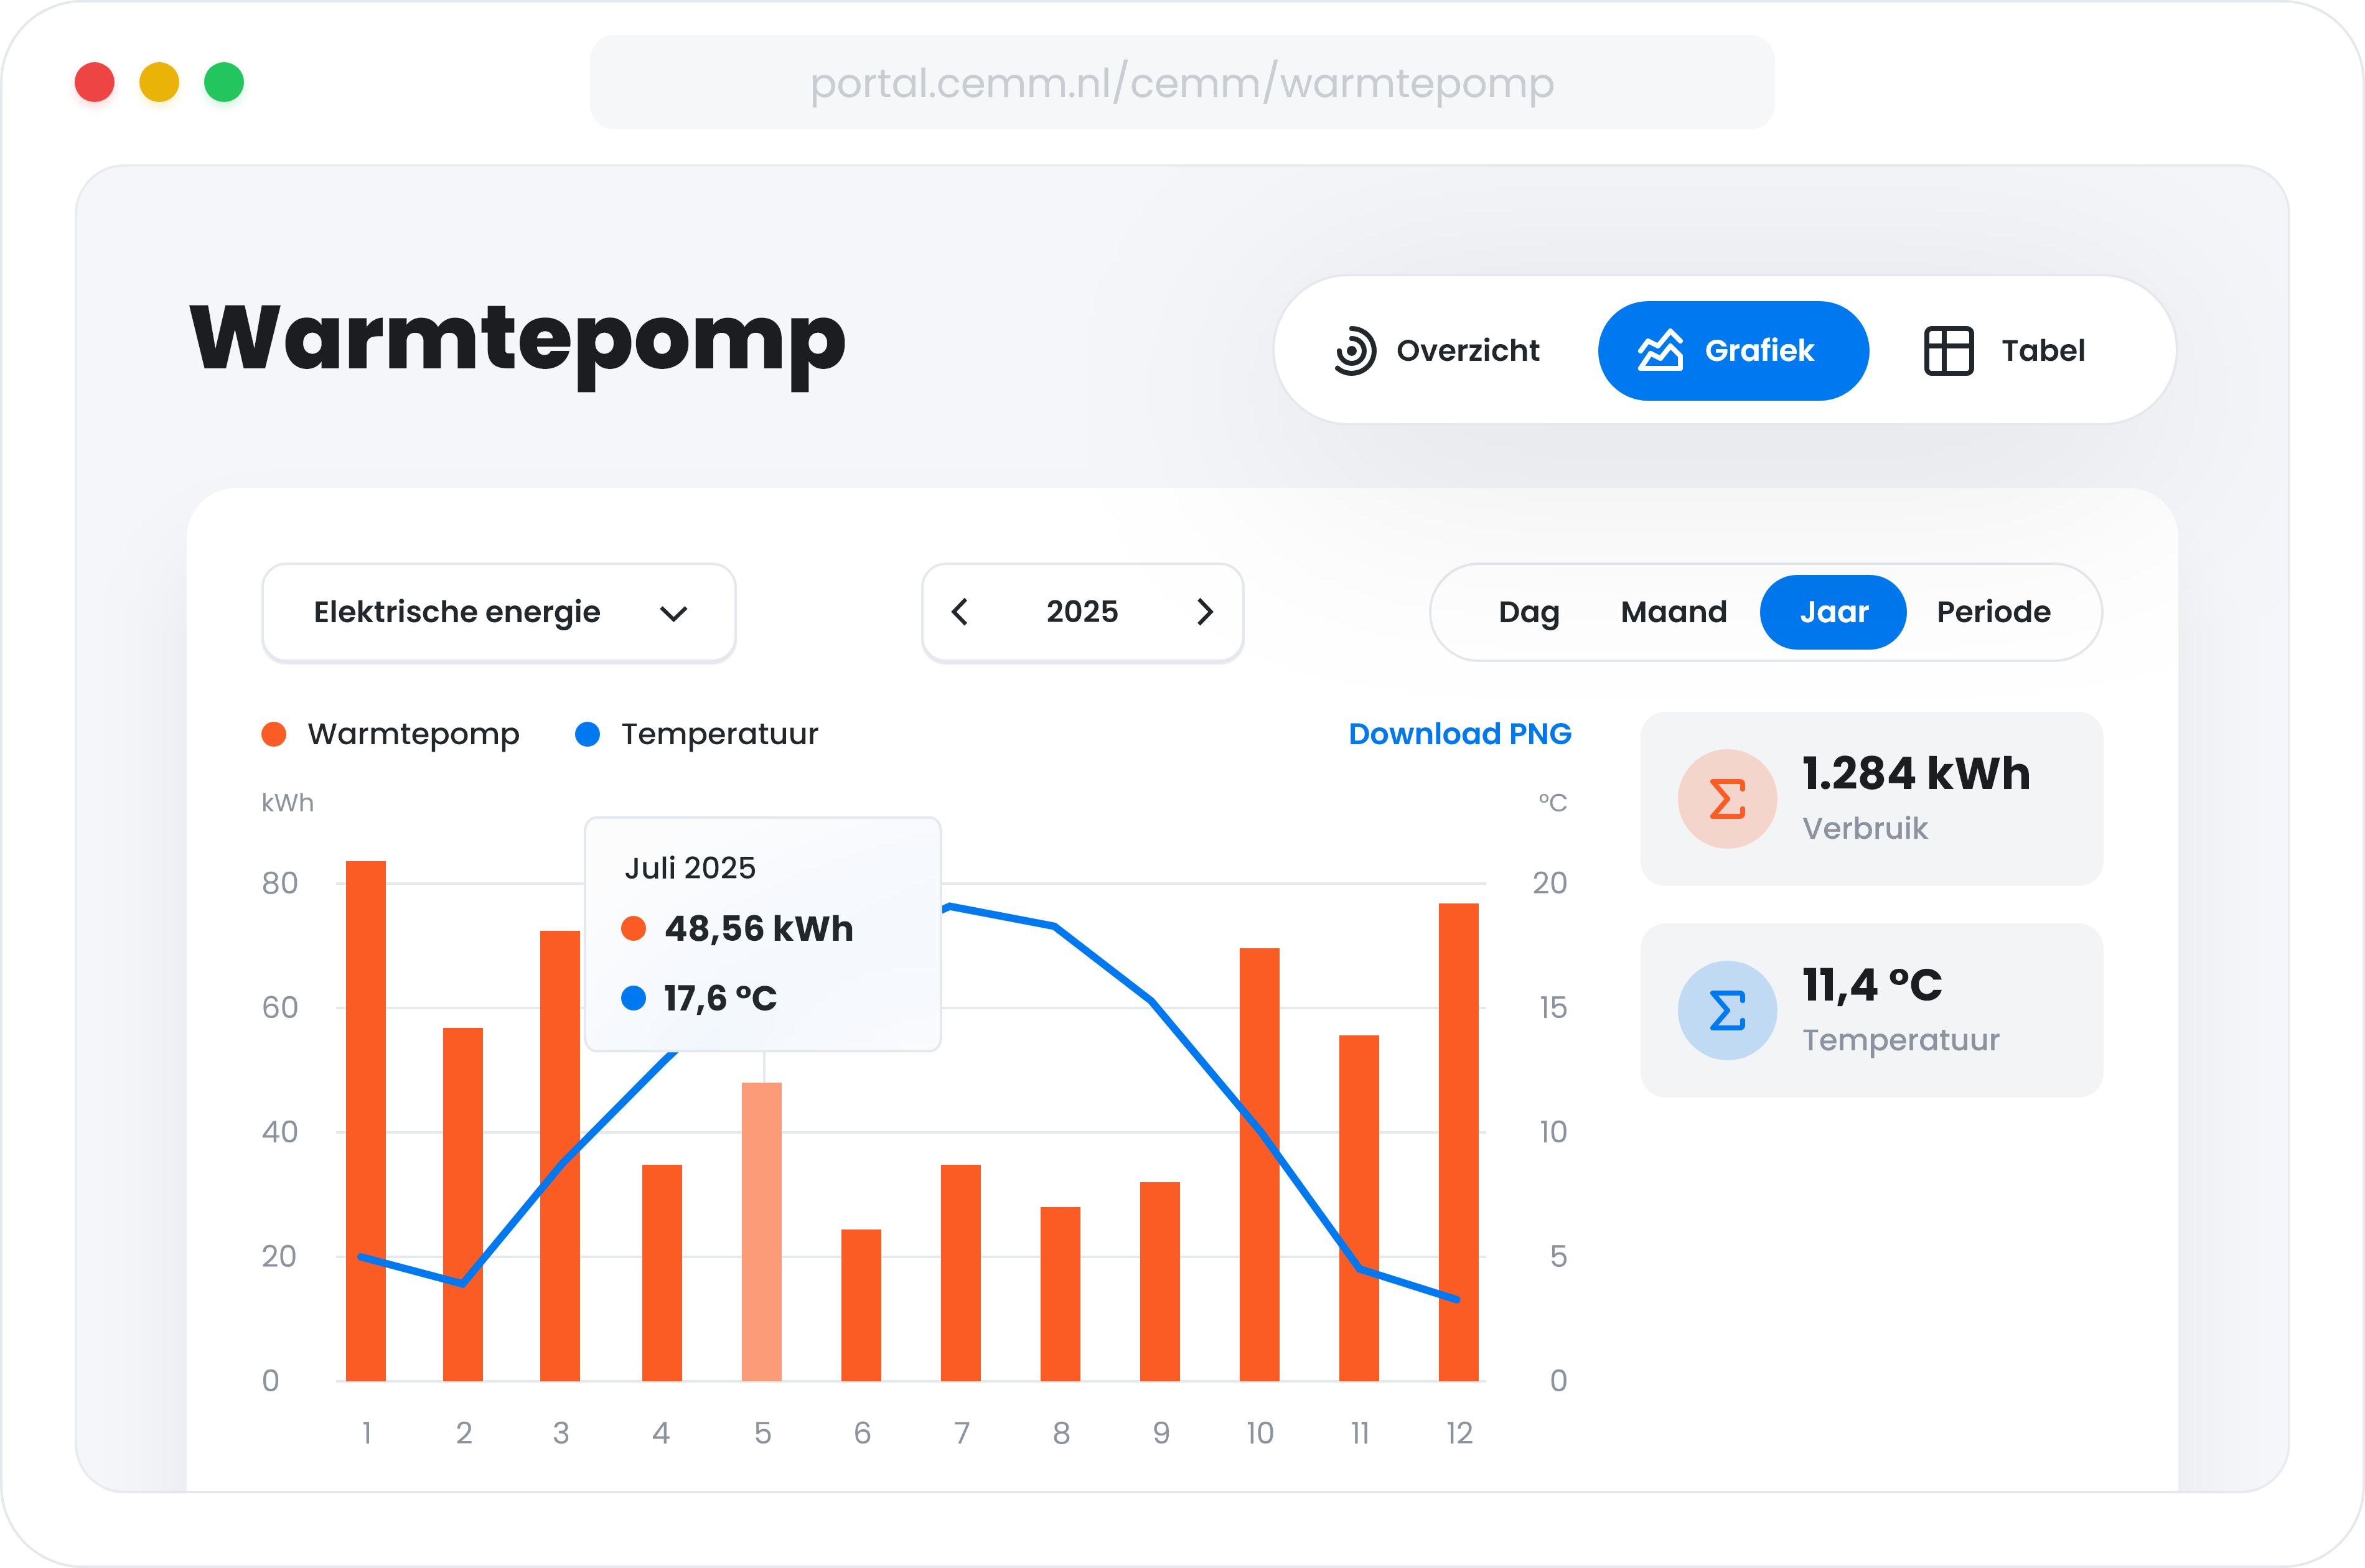
Task: Click the Tabel grid icon
Action: [1948, 351]
